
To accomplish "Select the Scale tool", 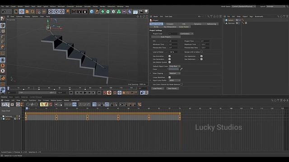I will click(x=27, y=12).
